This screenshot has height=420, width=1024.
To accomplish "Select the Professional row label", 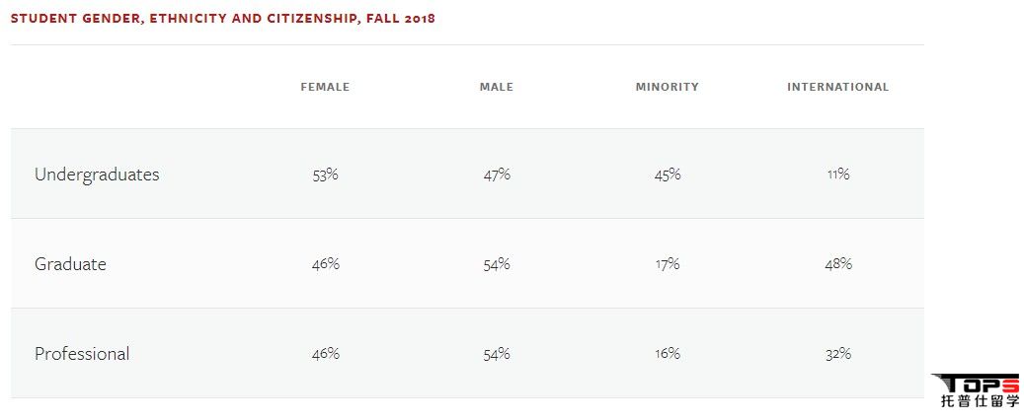I will click(82, 354).
